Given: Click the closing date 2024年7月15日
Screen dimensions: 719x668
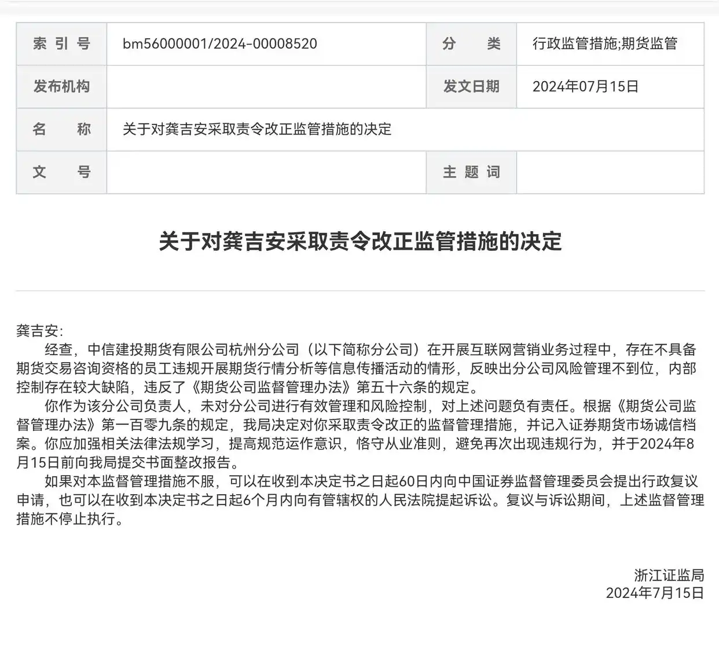Looking at the screenshot, I should click(654, 593).
